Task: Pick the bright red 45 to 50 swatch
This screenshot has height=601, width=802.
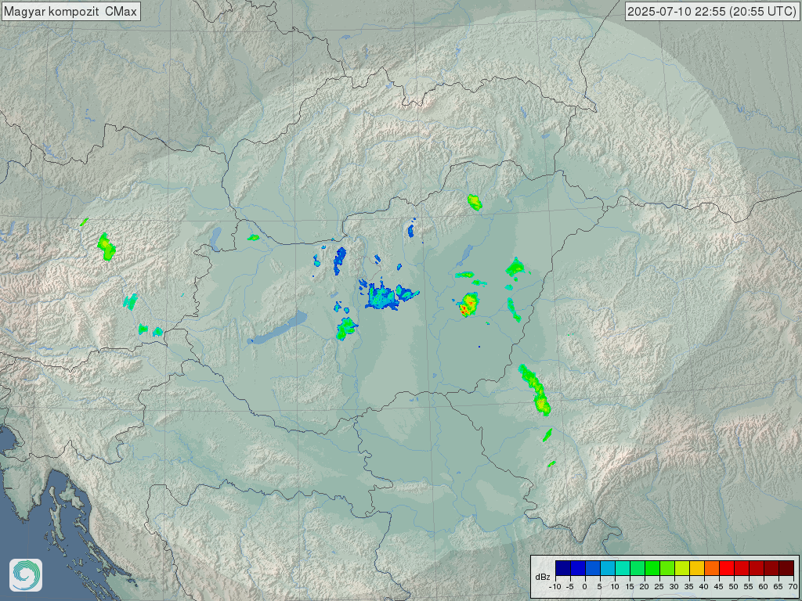Action: pyautogui.click(x=727, y=568)
